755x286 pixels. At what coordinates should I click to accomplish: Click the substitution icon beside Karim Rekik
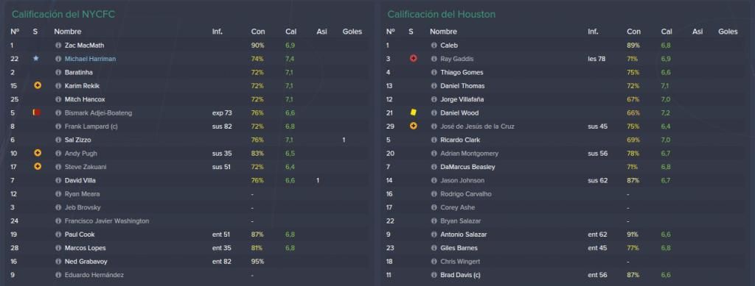click(x=38, y=85)
